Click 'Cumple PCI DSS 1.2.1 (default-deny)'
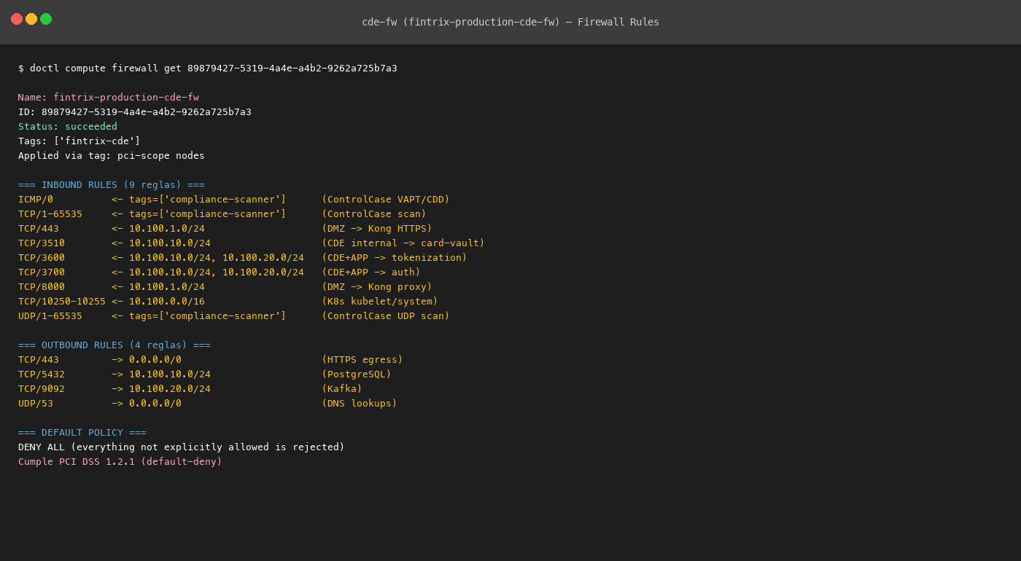The image size is (1021, 561). point(120,461)
